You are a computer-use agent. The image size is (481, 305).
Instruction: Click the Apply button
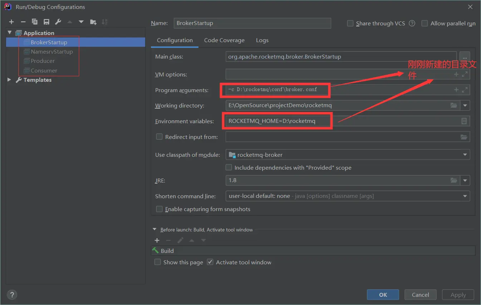458,295
